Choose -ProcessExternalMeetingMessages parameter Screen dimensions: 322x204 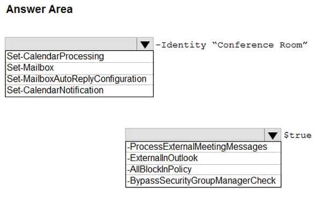tap(203, 147)
